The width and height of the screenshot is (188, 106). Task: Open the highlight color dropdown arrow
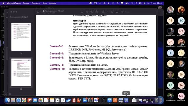(108, 12)
